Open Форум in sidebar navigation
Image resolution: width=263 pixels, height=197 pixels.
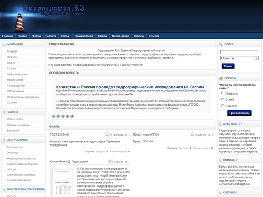[x=11, y=63]
